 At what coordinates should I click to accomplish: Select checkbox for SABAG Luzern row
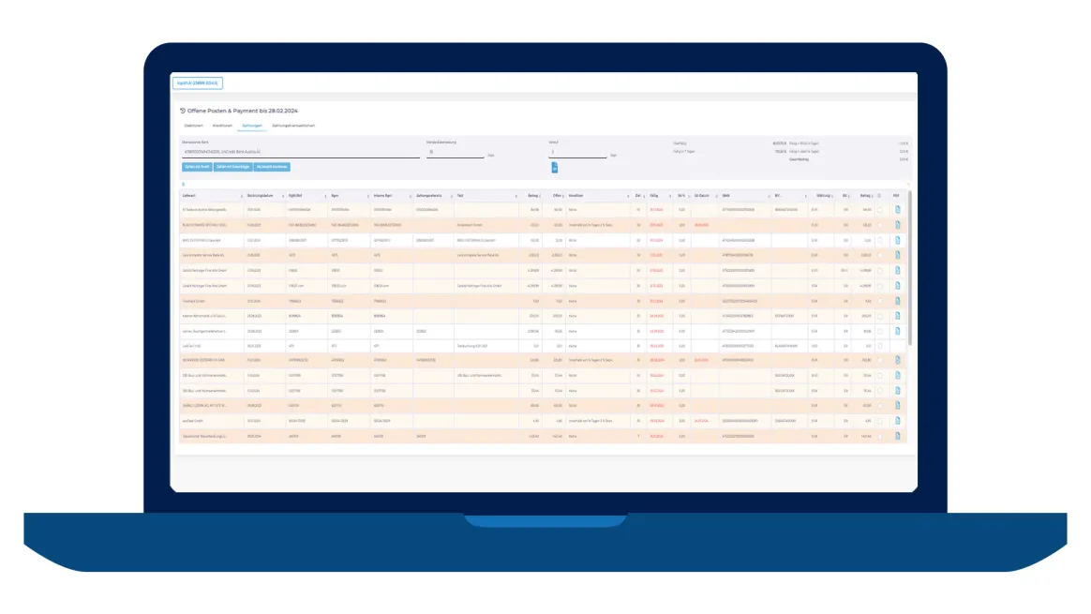point(879,405)
